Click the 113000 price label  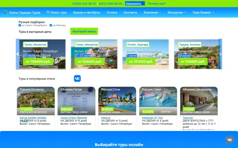(x=26, y=109)
